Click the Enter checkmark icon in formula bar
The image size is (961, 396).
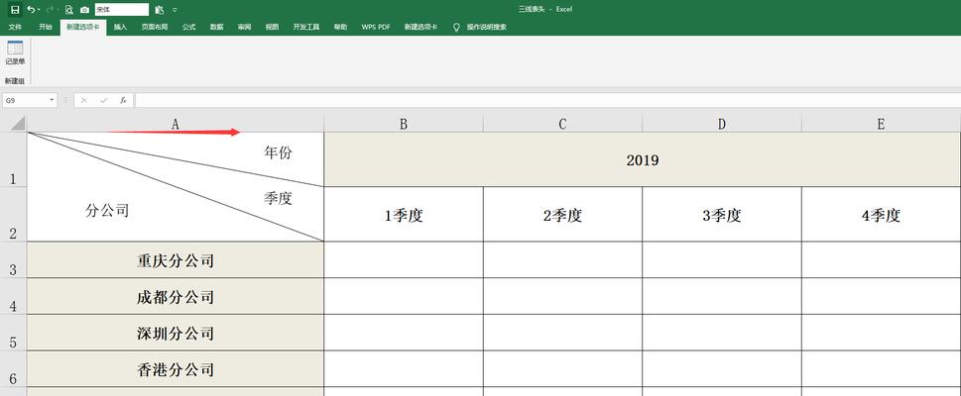103,100
